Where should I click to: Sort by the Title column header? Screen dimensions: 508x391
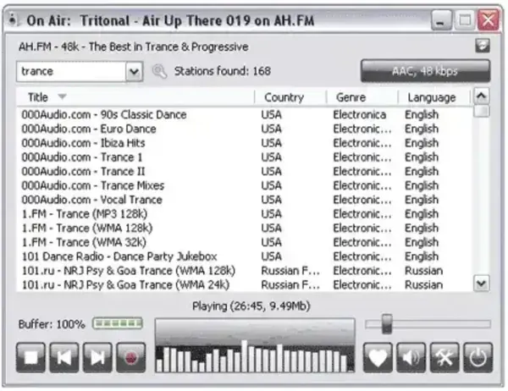point(135,97)
